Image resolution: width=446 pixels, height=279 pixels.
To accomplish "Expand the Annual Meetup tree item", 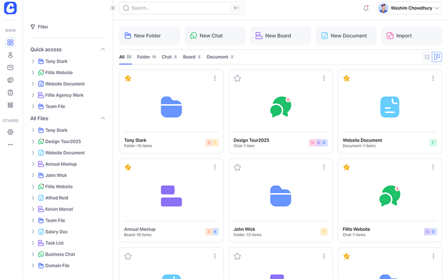I will 33,164.
